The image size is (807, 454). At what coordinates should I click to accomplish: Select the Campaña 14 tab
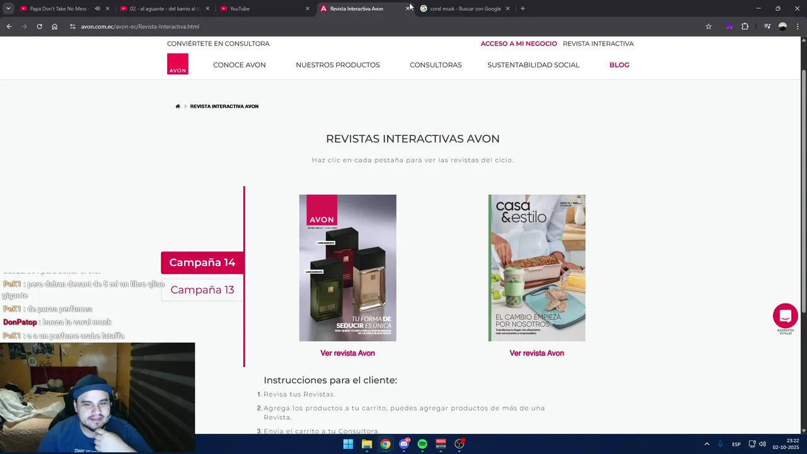(202, 262)
